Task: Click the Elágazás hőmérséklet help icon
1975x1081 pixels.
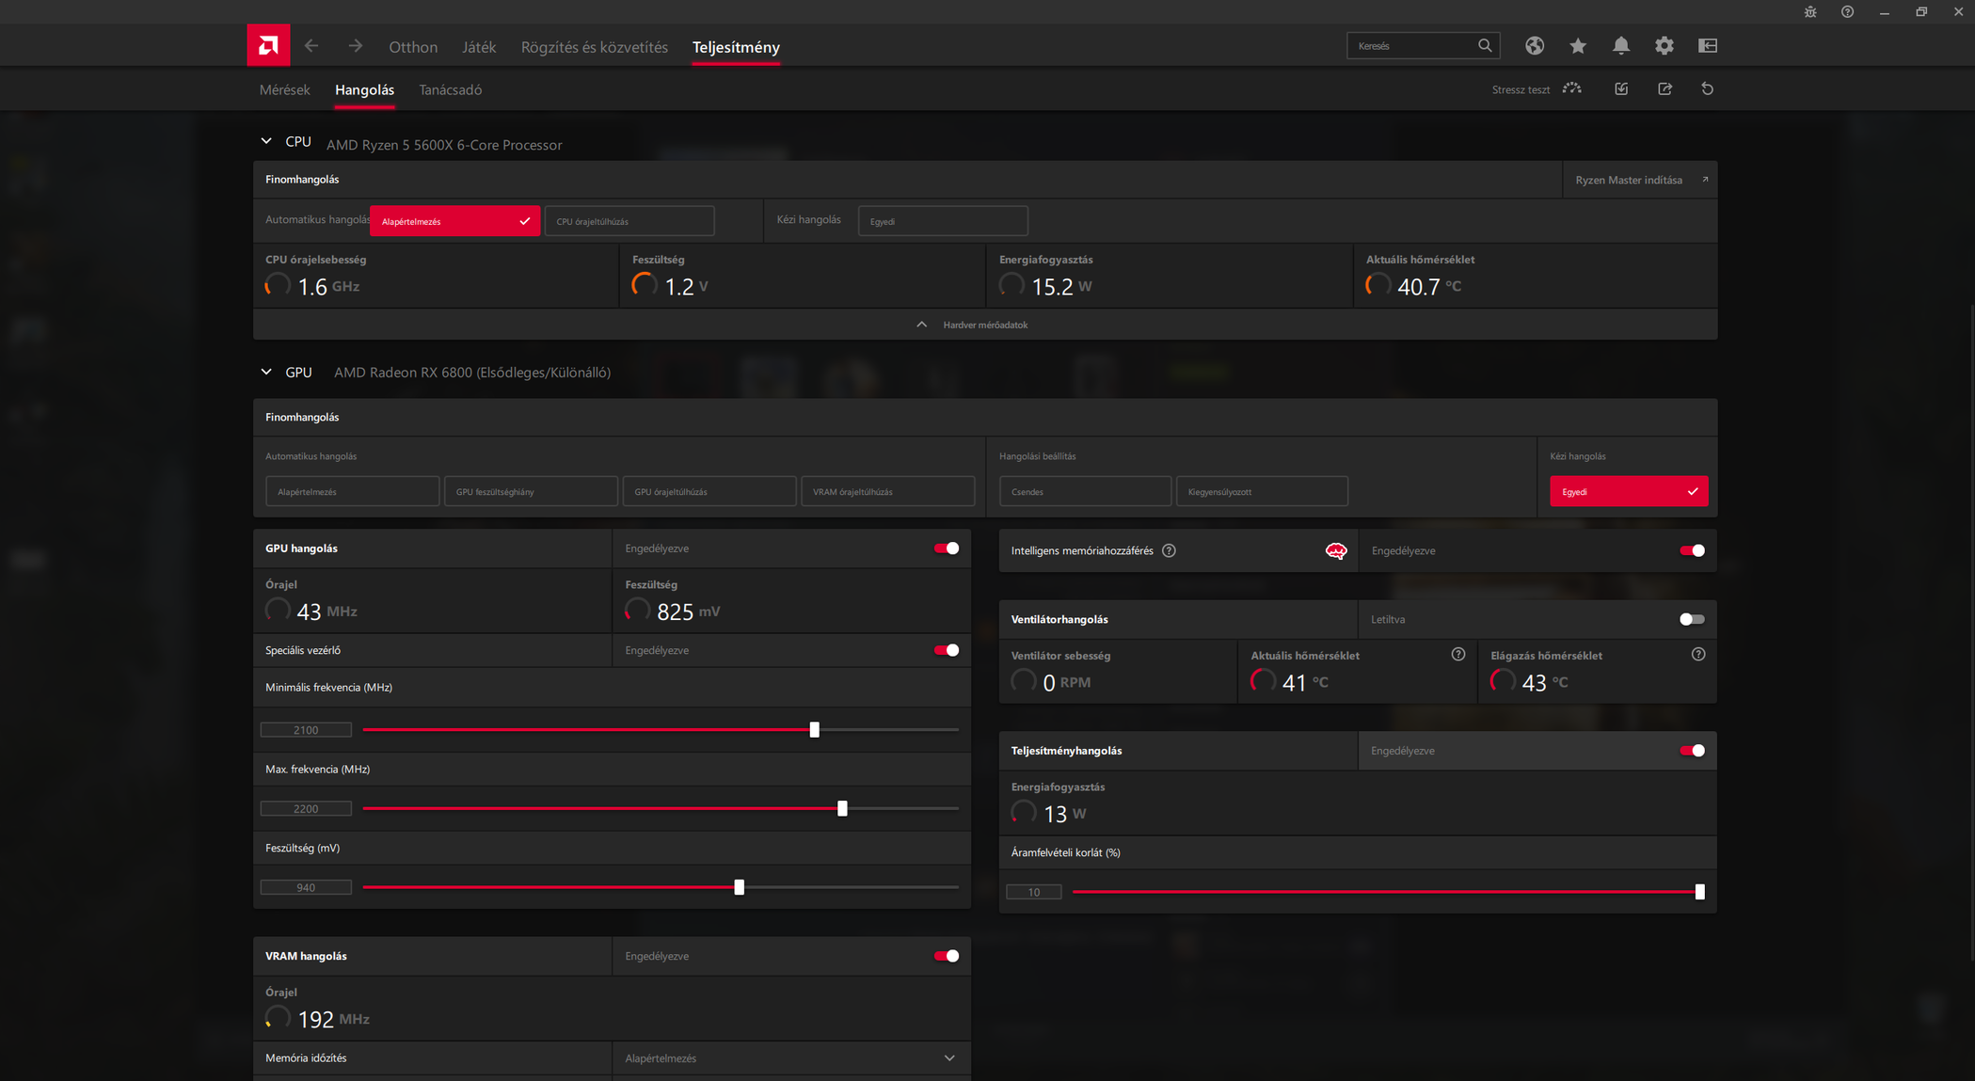Action: coord(1698,654)
